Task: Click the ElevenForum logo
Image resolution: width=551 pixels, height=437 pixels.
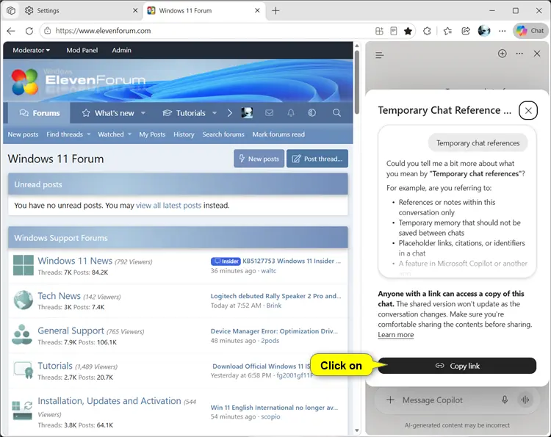Action: click(x=78, y=82)
